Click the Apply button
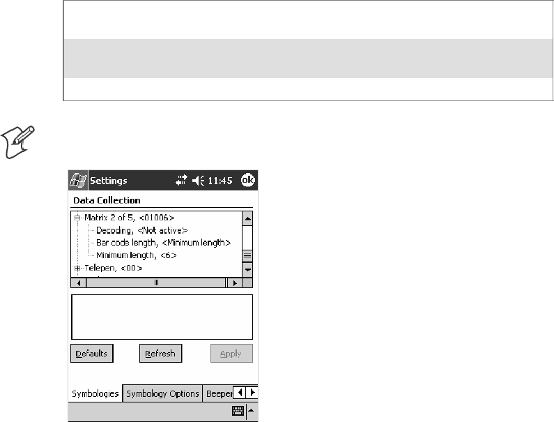The height and width of the screenshot is (422, 554). point(231,354)
